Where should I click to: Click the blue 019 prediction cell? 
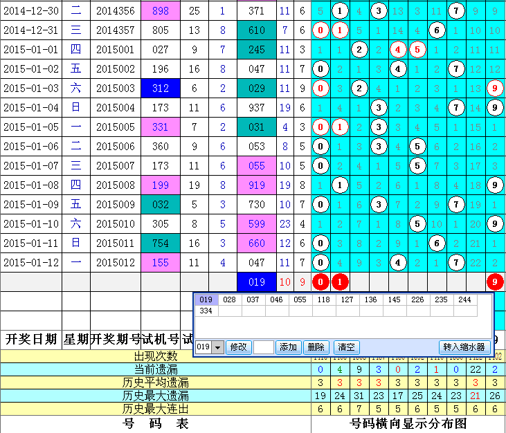coord(257,282)
